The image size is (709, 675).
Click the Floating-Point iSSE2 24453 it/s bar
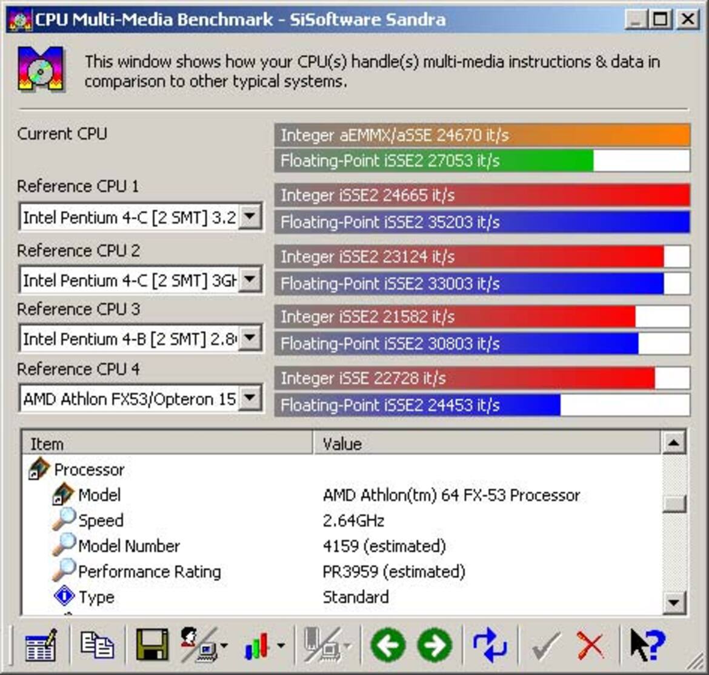pos(482,405)
